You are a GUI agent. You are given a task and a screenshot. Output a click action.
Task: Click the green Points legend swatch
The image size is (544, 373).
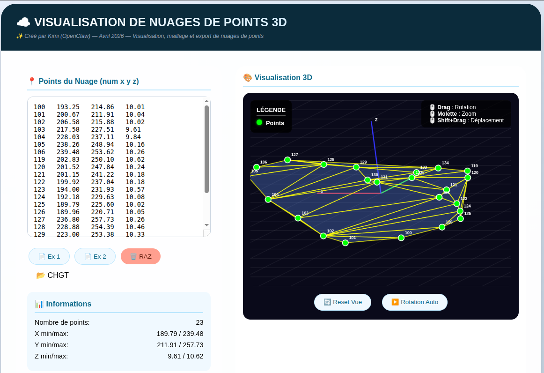click(259, 123)
